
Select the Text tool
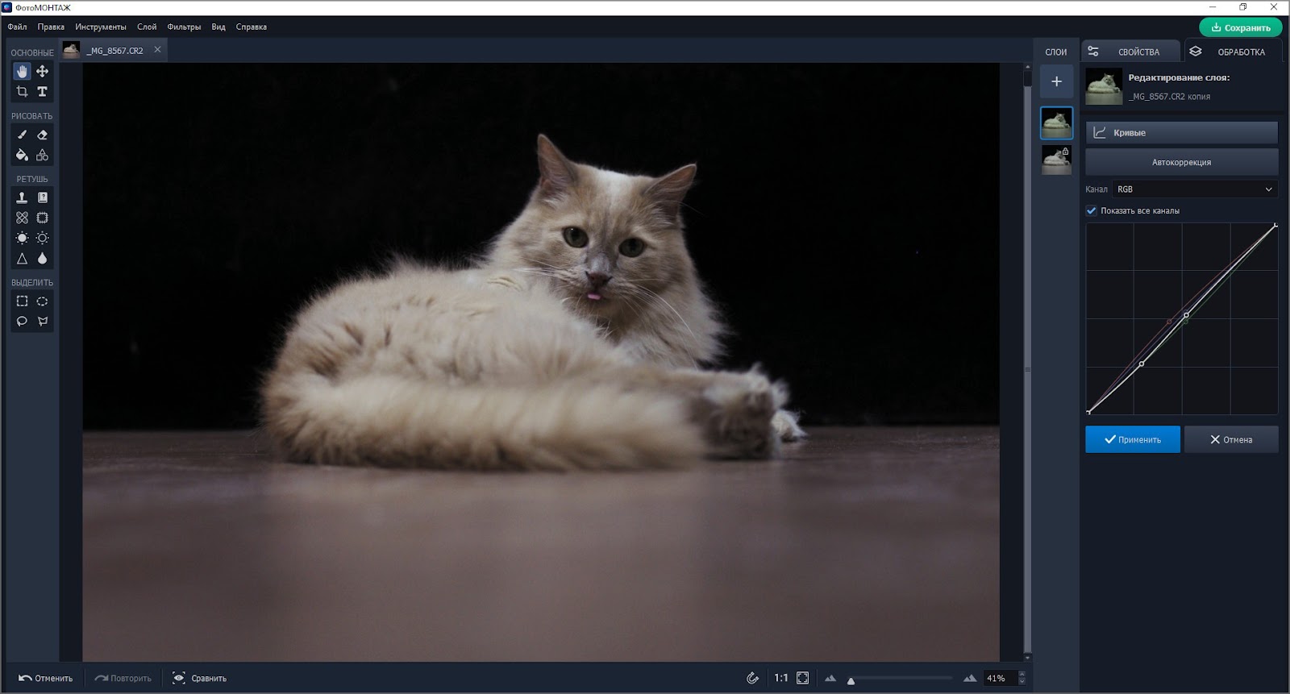43,92
